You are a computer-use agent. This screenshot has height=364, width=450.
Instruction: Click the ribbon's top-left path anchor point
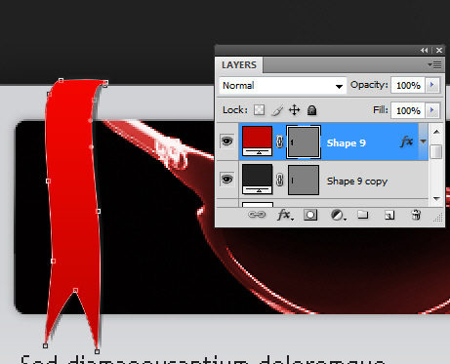click(x=61, y=80)
